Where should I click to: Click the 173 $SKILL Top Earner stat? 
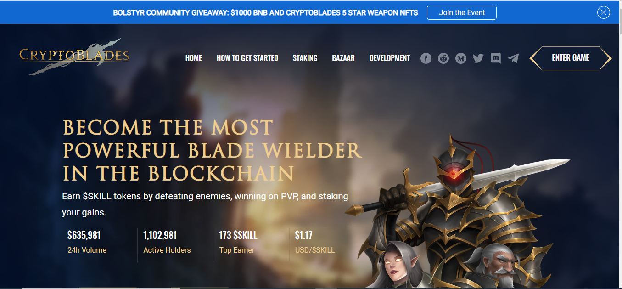click(x=238, y=243)
